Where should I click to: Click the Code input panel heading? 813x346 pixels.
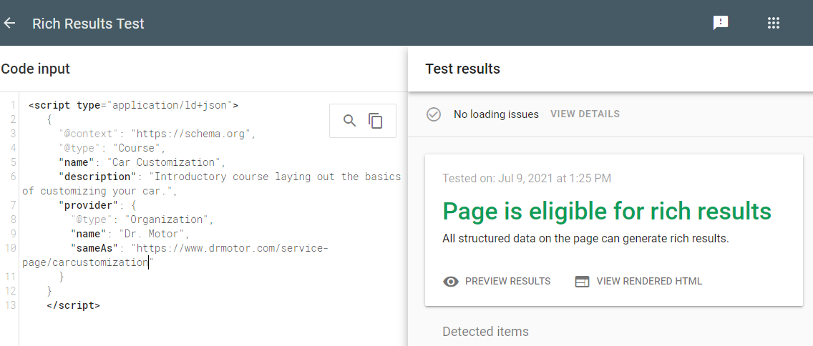click(36, 69)
